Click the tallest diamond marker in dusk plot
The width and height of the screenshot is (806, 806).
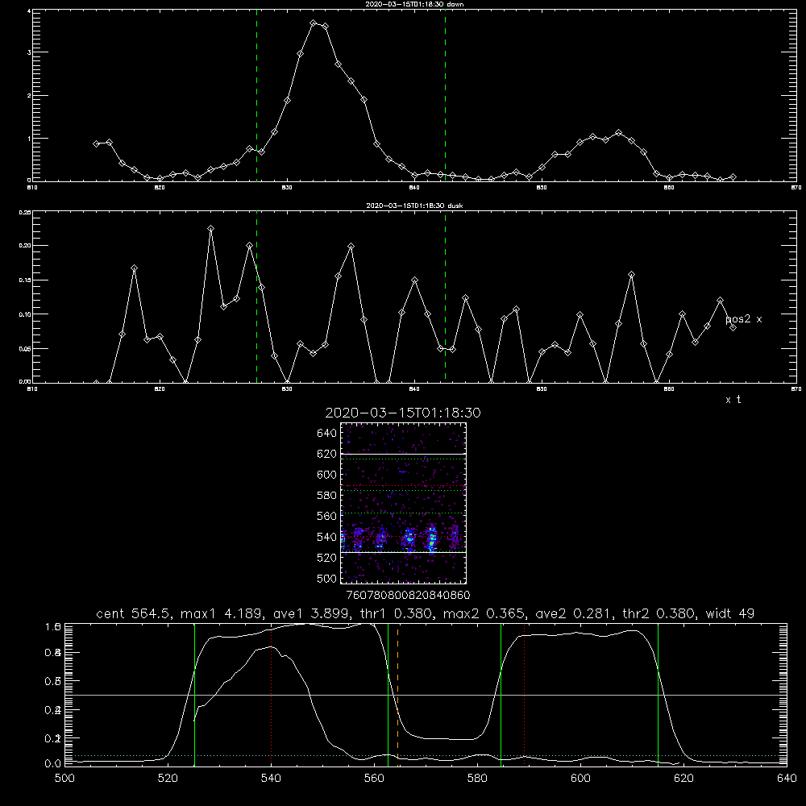pos(210,229)
